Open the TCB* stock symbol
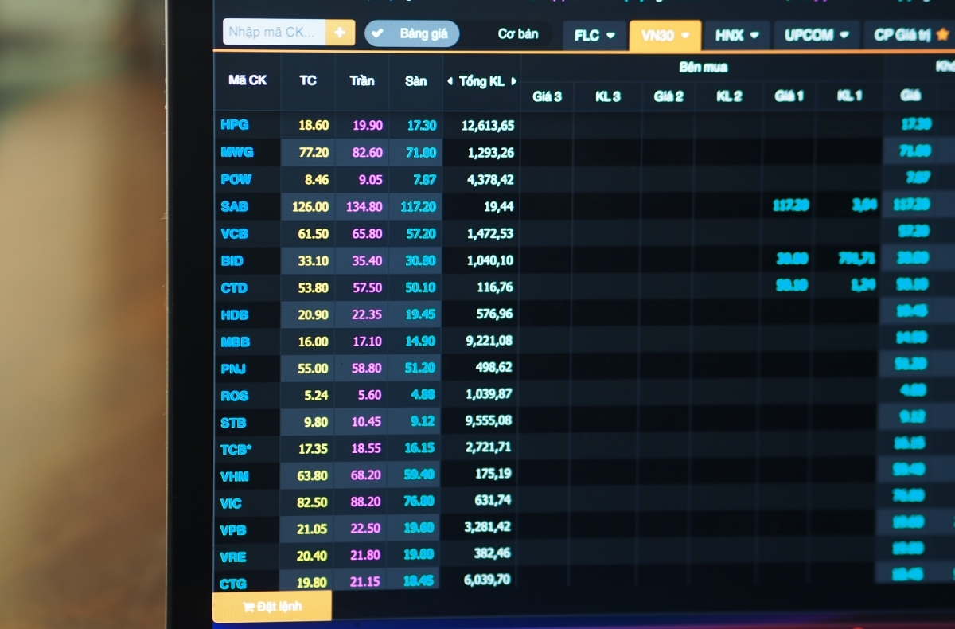The height and width of the screenshot is (629, 955). click(236, 449)
